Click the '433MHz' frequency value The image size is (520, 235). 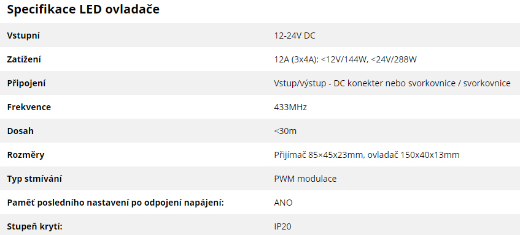(x=290, y=108)
